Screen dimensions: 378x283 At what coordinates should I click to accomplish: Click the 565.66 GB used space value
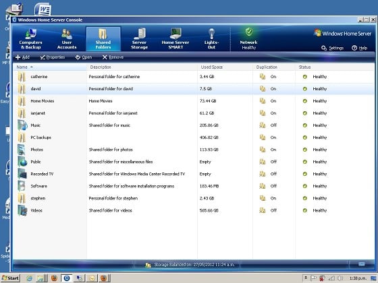point(209,210)
